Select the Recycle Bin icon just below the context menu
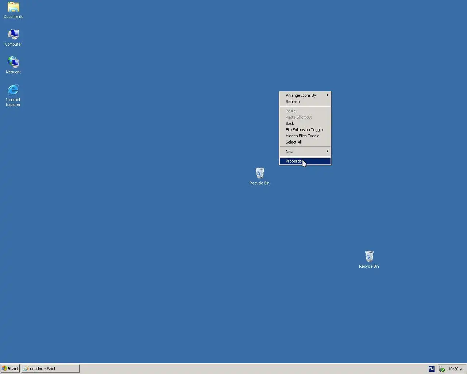This screenshot has height=374, width=467. click(x=259, y=176)
